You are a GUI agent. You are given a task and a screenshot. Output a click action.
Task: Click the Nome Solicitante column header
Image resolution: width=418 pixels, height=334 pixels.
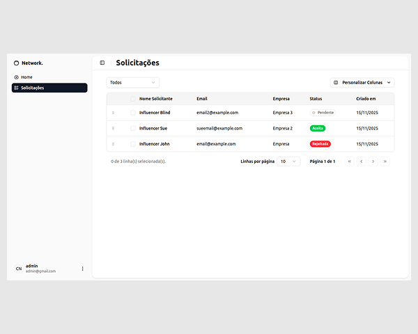[155, 99]
